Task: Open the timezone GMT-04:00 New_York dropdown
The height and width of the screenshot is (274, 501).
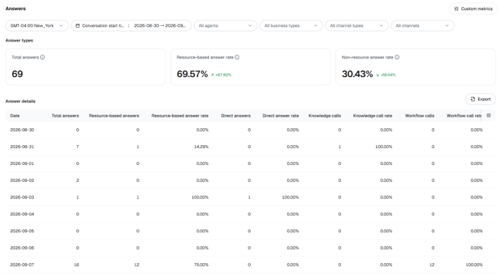Action: click(37, 25)
